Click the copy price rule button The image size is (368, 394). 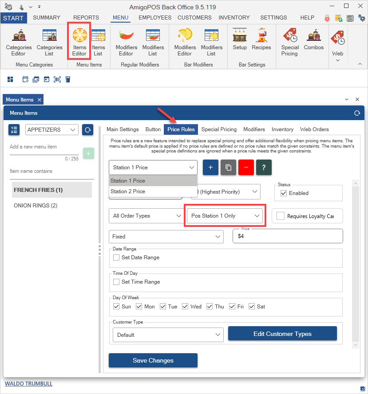228,168
